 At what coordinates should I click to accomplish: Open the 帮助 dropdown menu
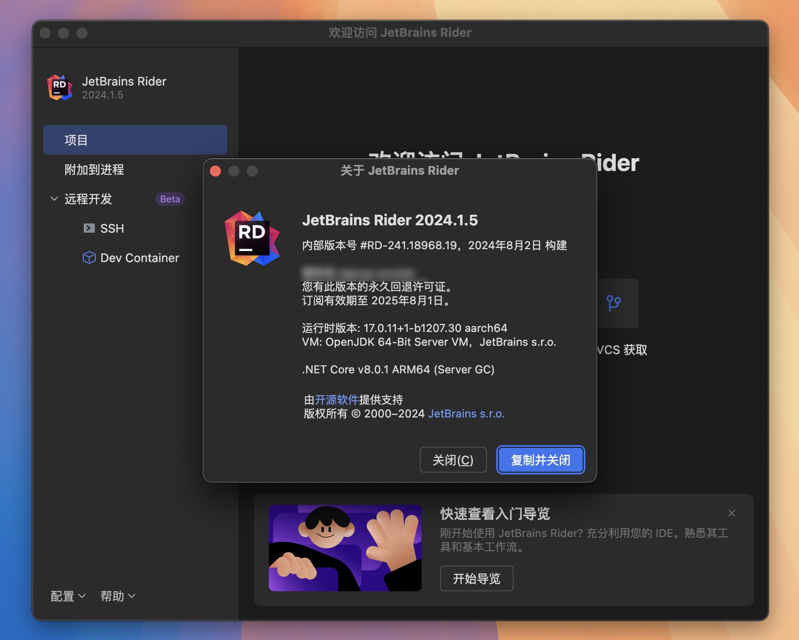118,596
